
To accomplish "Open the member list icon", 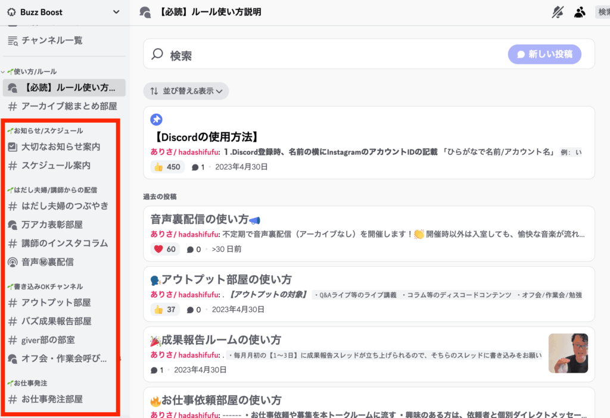I will [579, 12].
